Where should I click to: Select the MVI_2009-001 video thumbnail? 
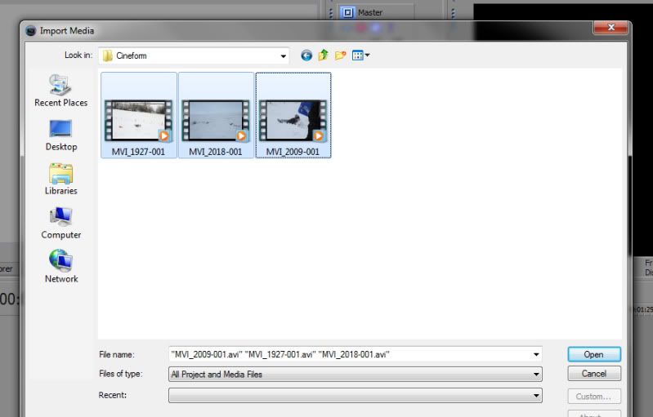click(293, 121)
